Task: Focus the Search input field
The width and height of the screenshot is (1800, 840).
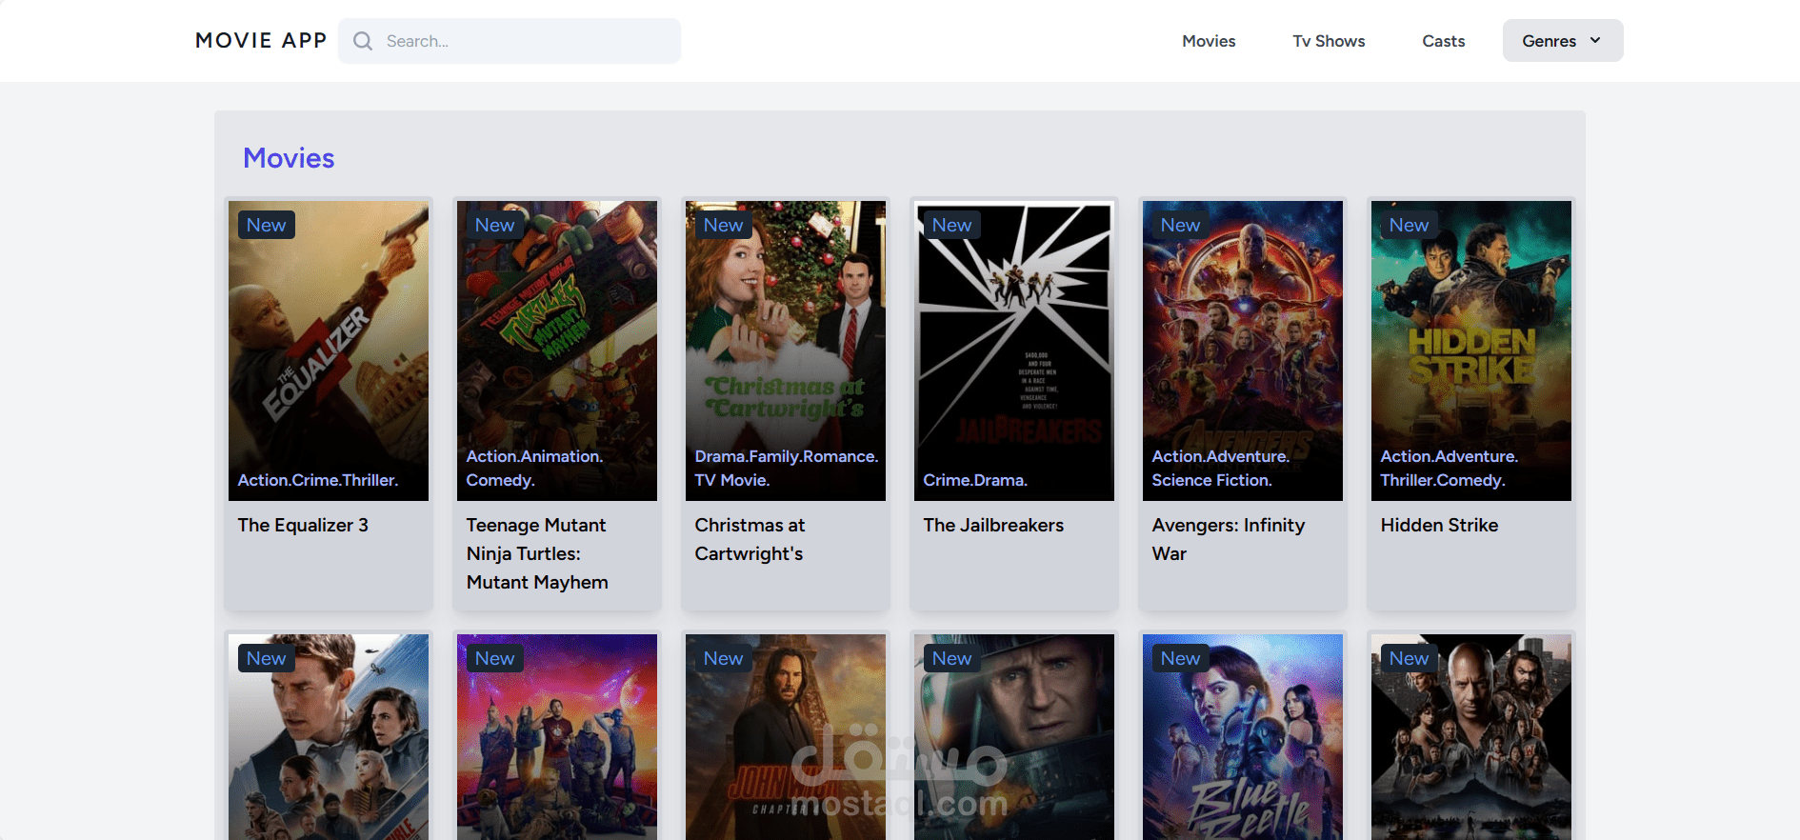Action: point(510,41)
